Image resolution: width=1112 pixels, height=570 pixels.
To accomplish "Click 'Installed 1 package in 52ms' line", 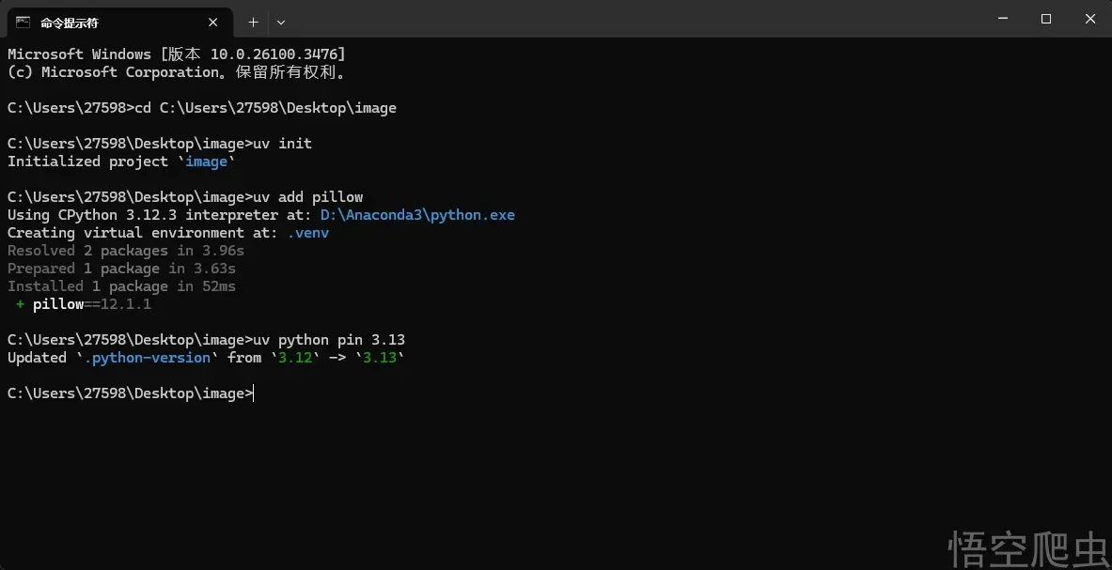I will (121, 286).
